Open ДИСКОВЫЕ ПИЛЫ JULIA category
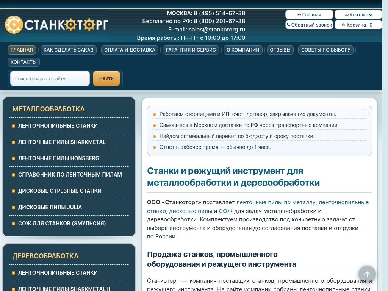Viewport: 388px width, 291px height. coord(50,207)
